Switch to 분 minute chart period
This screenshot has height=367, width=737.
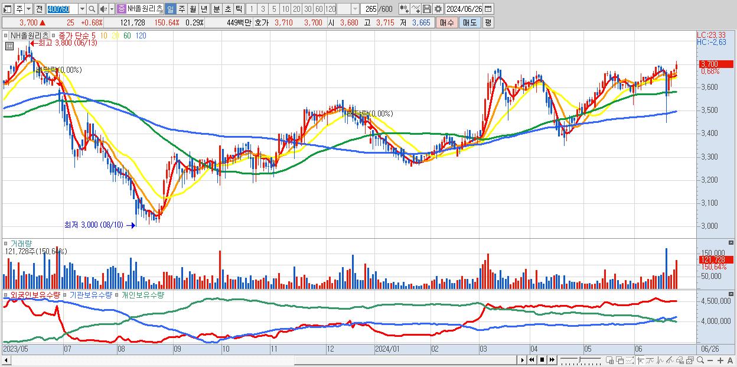(216, 9)
